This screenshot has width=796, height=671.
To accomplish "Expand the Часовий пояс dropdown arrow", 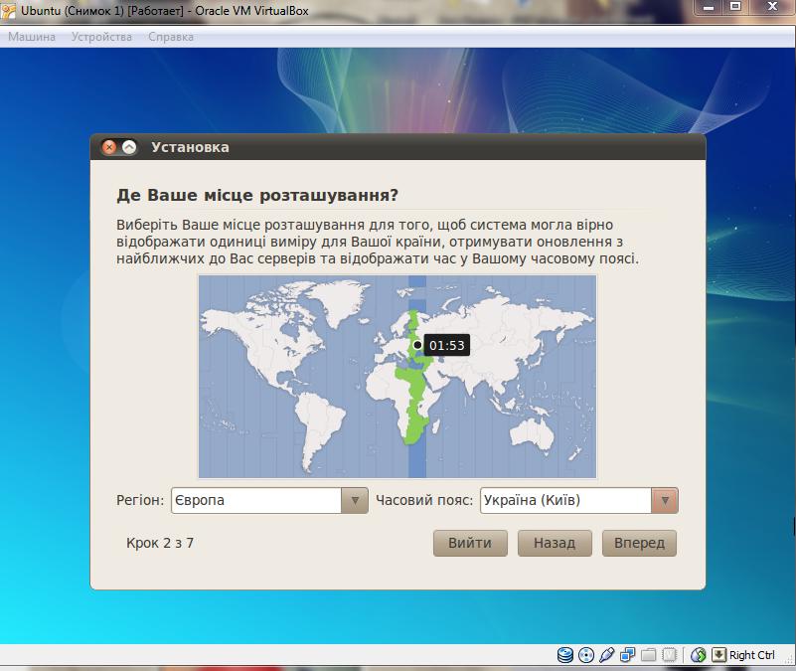I will [x=665, y=500].
